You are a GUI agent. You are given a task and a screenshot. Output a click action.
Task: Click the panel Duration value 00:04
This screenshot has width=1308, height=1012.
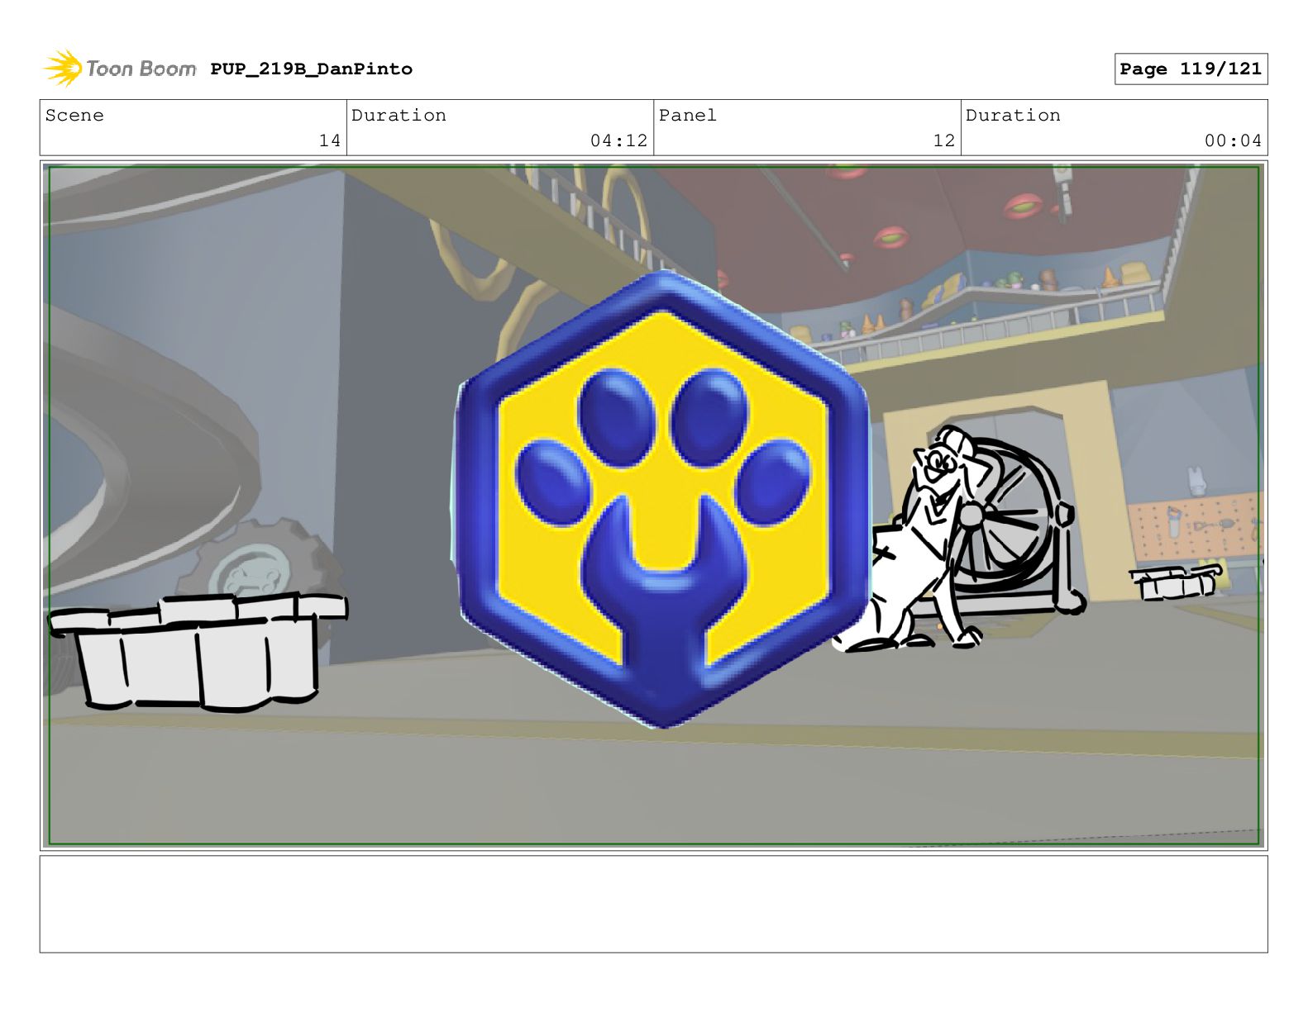(x=1233, y=140)
